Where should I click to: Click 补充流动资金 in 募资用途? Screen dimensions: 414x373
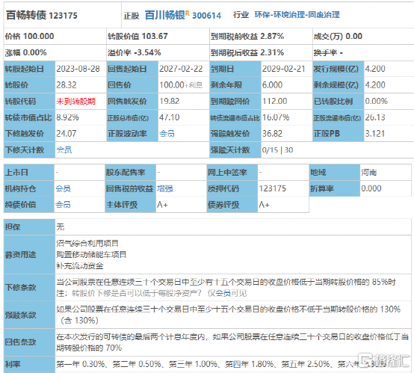coord(80,266)
